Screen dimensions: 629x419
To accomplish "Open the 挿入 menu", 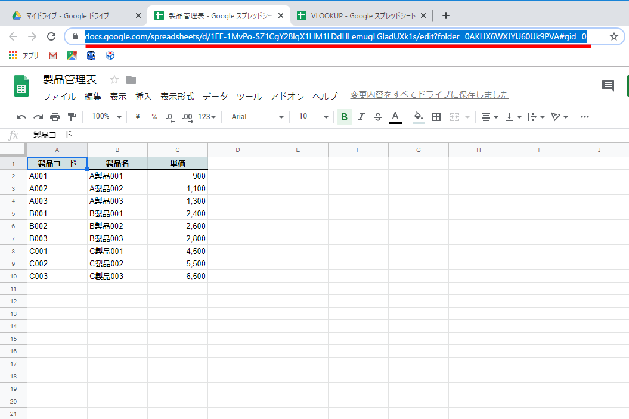I will [144, 96].
